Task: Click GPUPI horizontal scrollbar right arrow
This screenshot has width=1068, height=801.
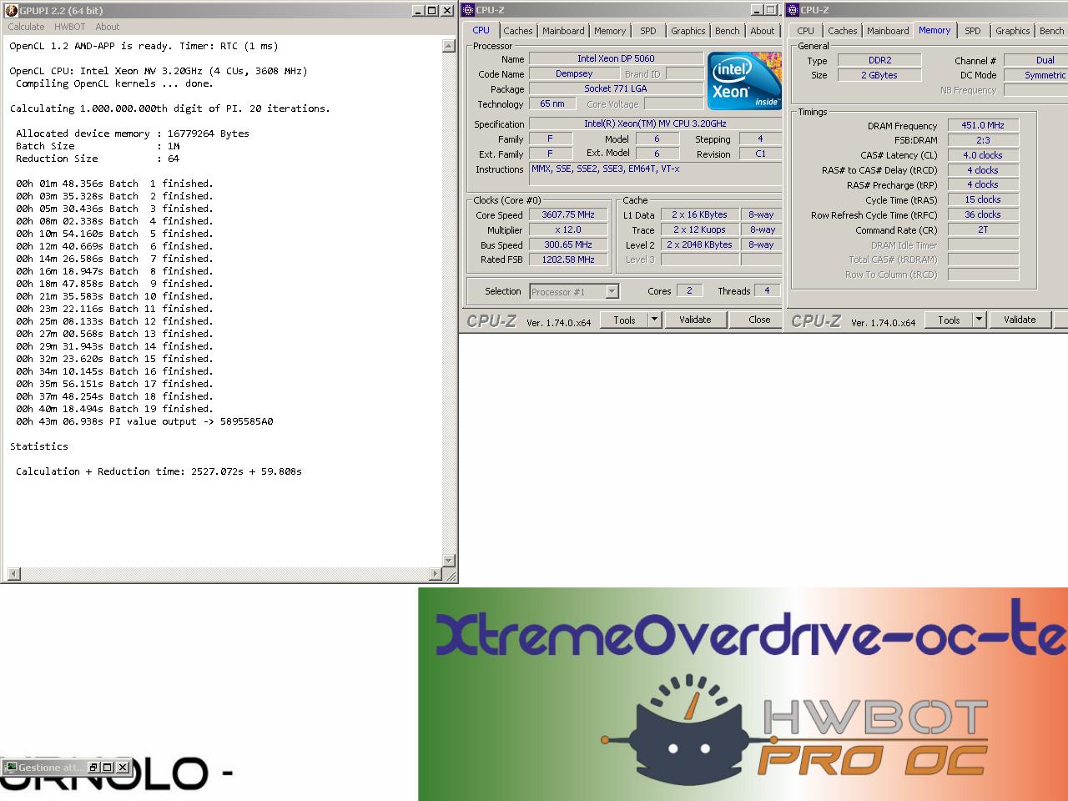Action: 436,574
